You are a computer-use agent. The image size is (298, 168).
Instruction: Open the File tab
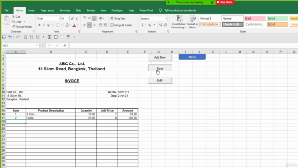pos(7,10)
